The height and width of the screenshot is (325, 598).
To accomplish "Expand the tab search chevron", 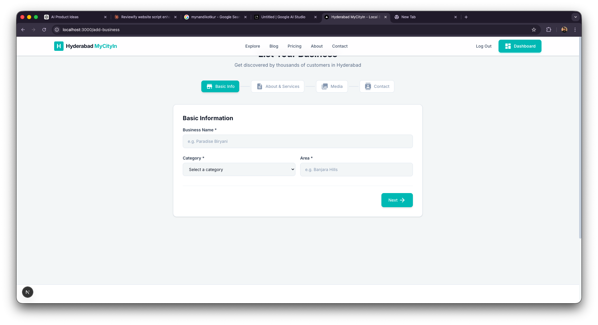I will click(576, 17).
